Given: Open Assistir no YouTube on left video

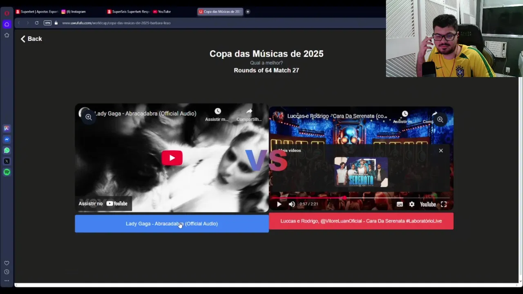Looking at the screenshot, I should coord(103,203).
